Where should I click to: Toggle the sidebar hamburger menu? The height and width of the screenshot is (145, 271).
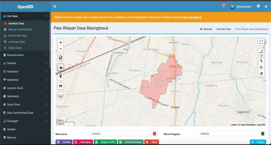pos(55,6)
